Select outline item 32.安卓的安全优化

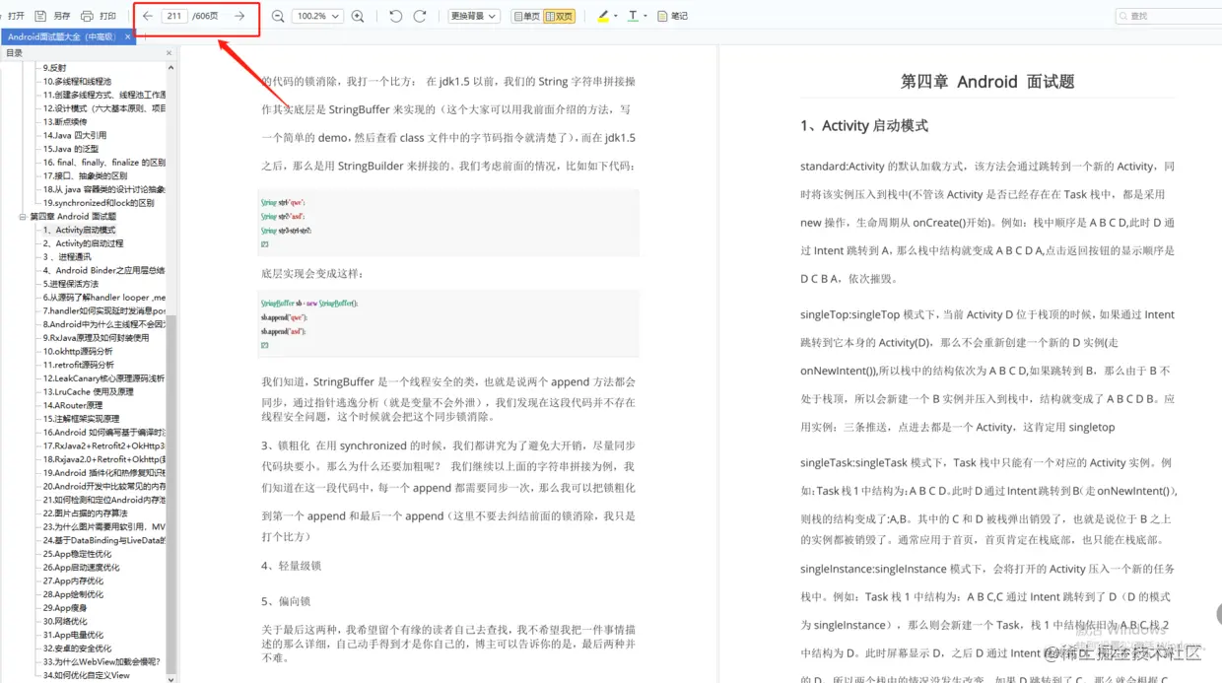78,649
